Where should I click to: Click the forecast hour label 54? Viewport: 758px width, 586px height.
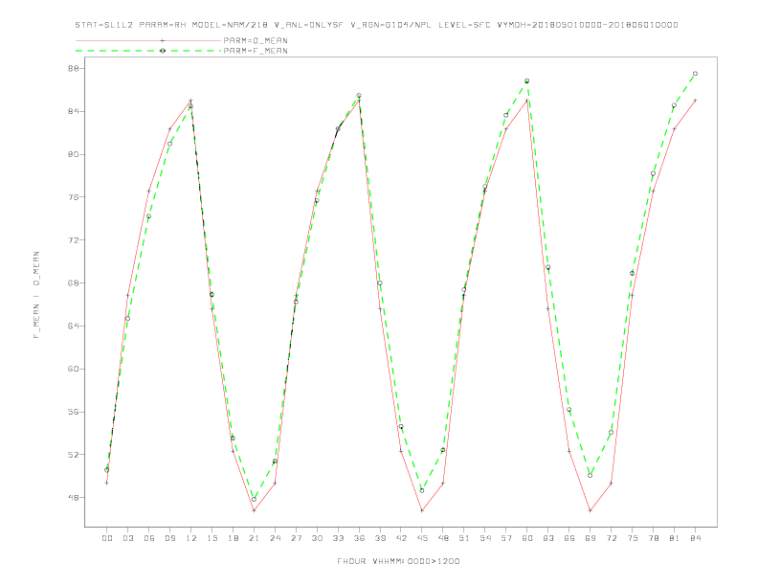(x=485, y=538)
